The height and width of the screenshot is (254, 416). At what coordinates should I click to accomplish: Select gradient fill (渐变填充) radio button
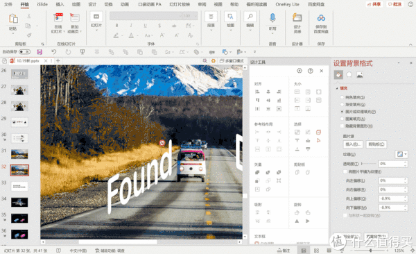pyautogui.click(x=342, y=104)
